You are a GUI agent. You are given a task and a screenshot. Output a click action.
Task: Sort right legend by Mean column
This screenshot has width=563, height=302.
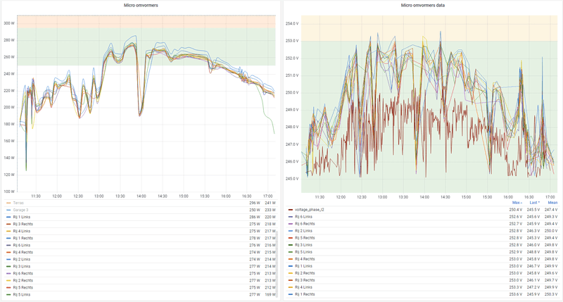[552, 203]
